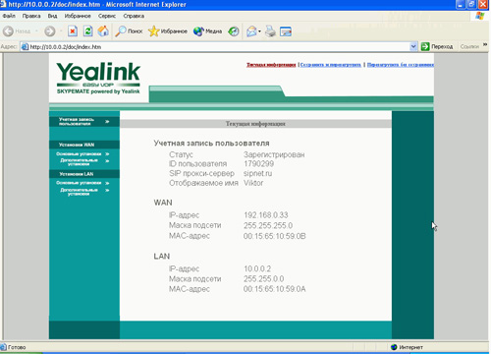491x354 pixels.
Task: Go to the Home page icon
Action: pyautogui.click(x=103, y=31)
